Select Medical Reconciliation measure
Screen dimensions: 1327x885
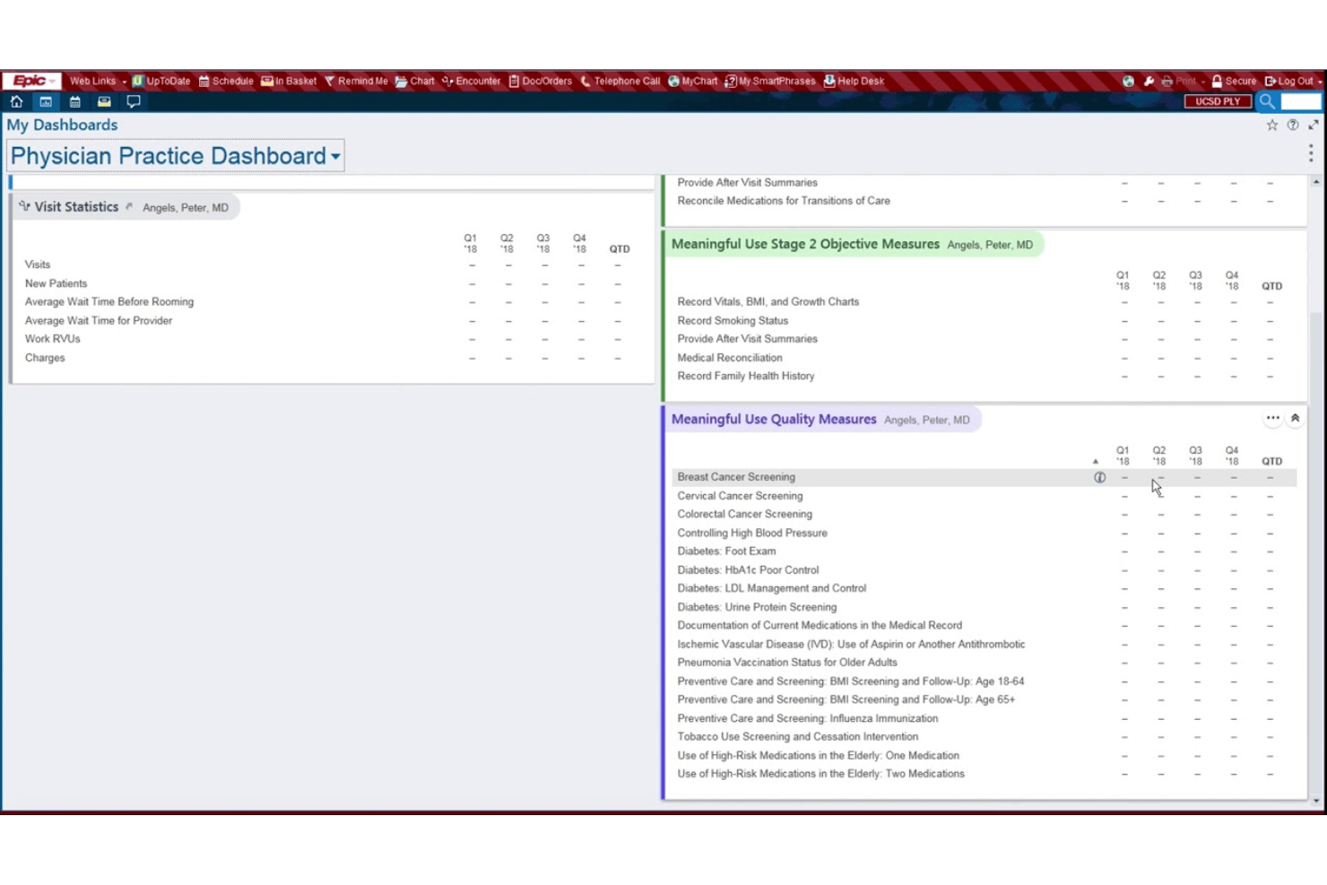click(730, 358)
